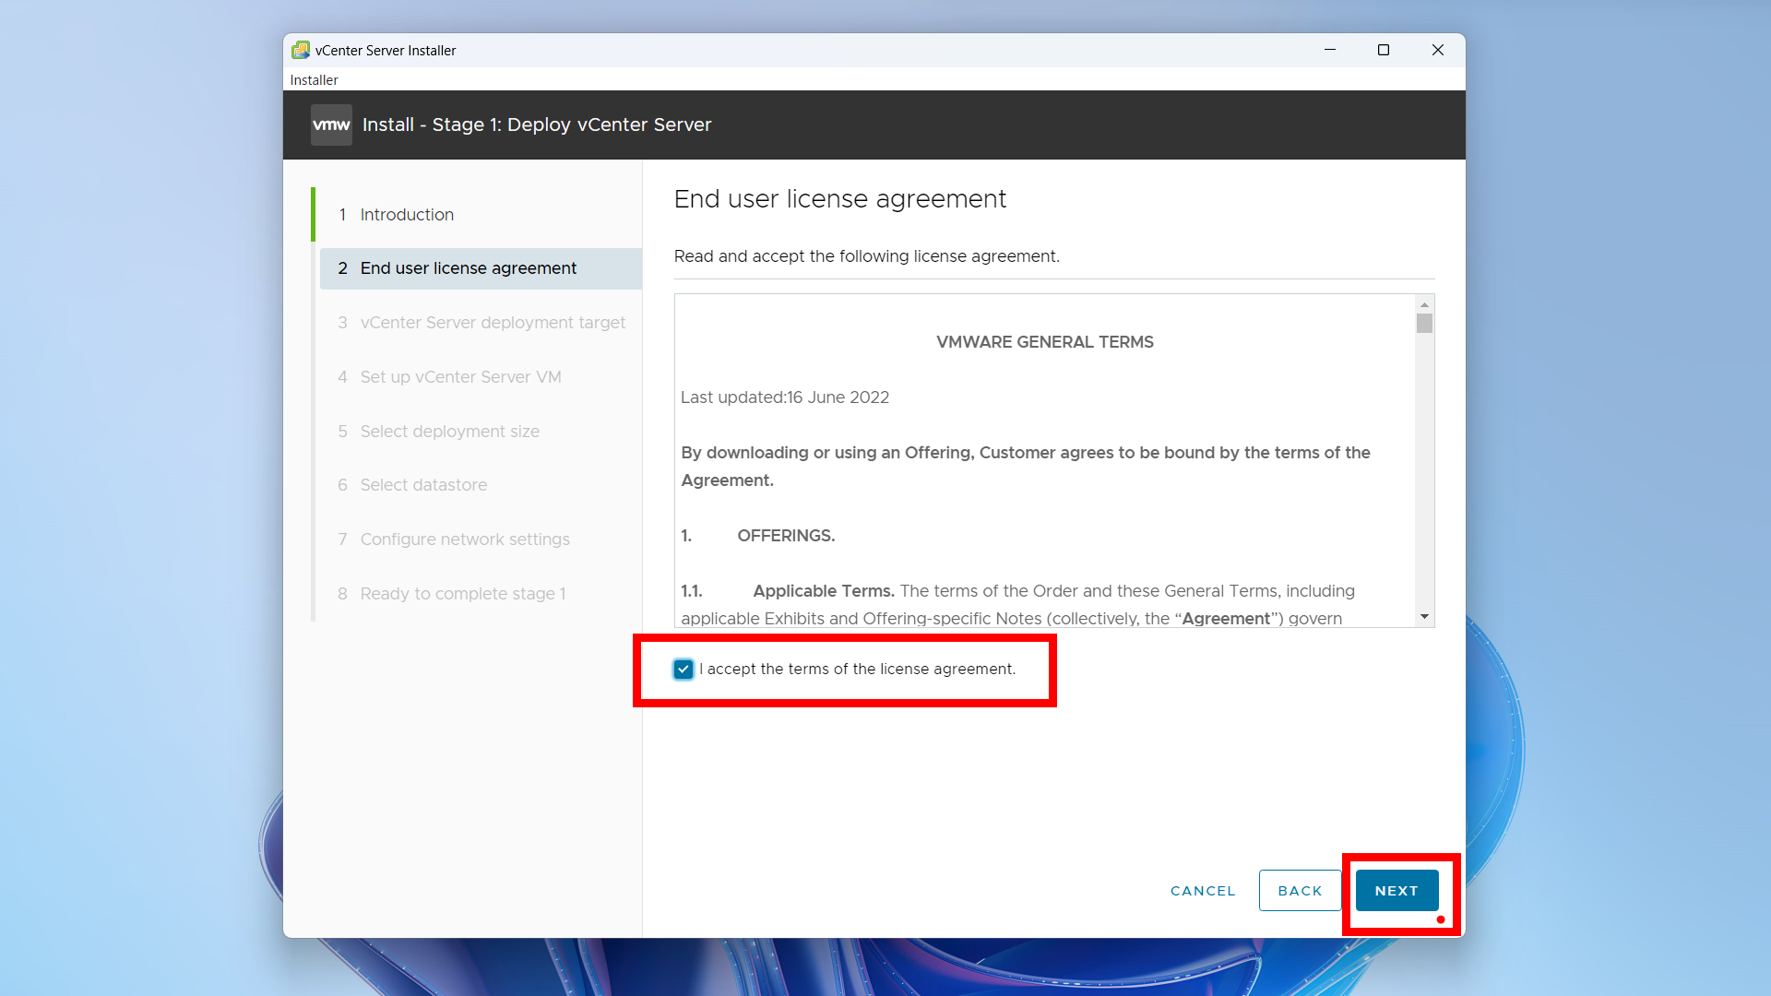Click the vCenter Server Installer title icon
1771x996 pixels.
tap(301, 50)
